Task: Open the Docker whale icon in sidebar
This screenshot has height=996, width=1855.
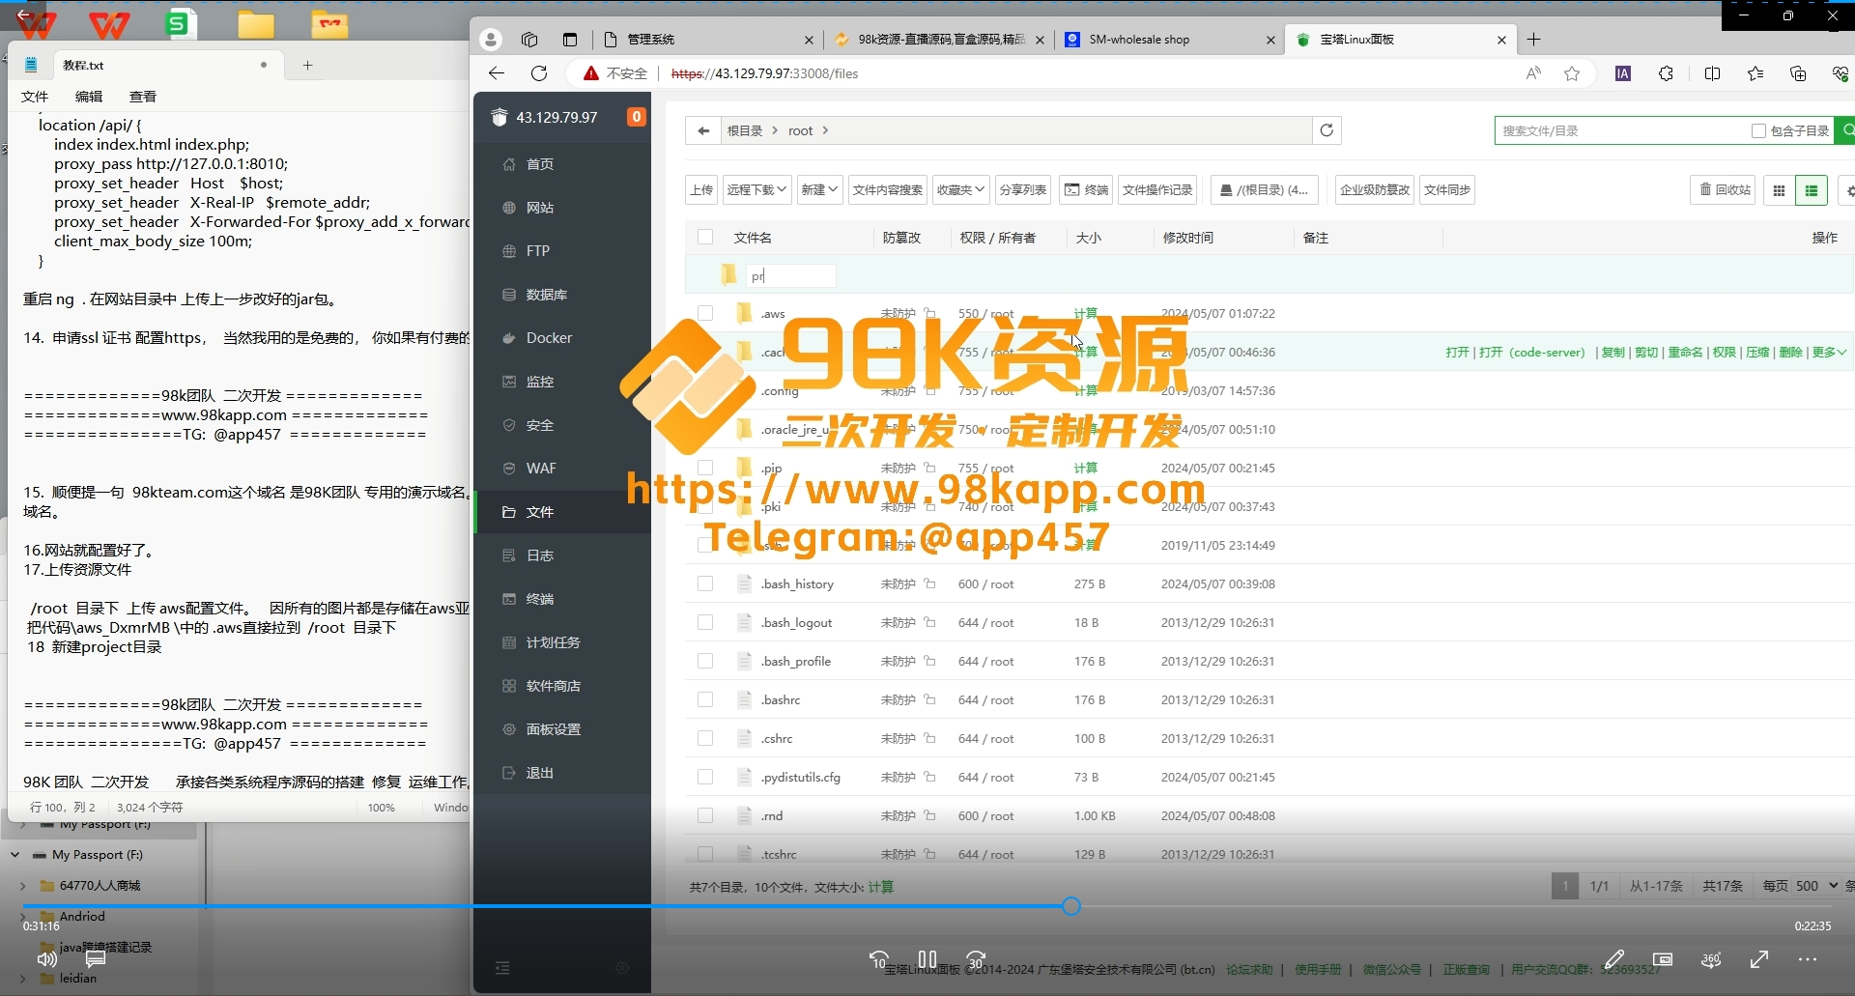Action: click(509, 338)
